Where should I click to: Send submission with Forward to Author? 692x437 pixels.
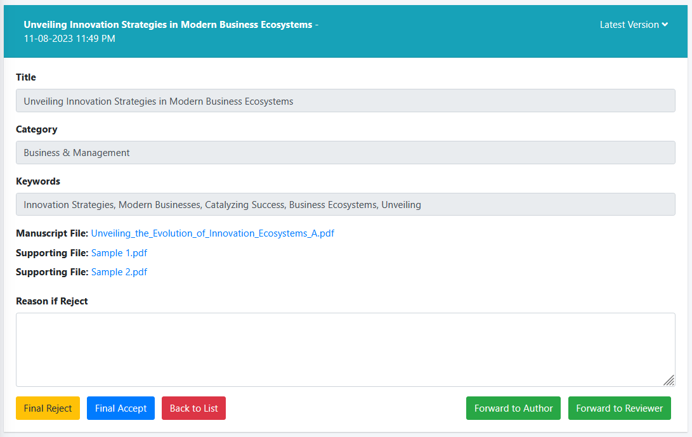point(513,408)
